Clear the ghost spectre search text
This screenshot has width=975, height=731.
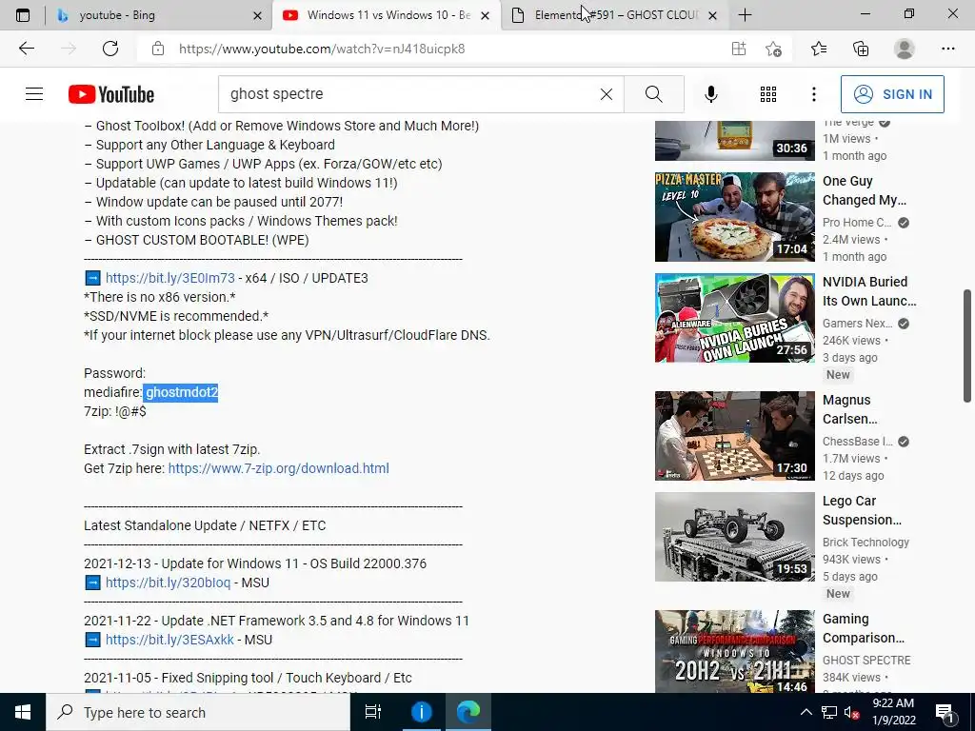[607, 94]
